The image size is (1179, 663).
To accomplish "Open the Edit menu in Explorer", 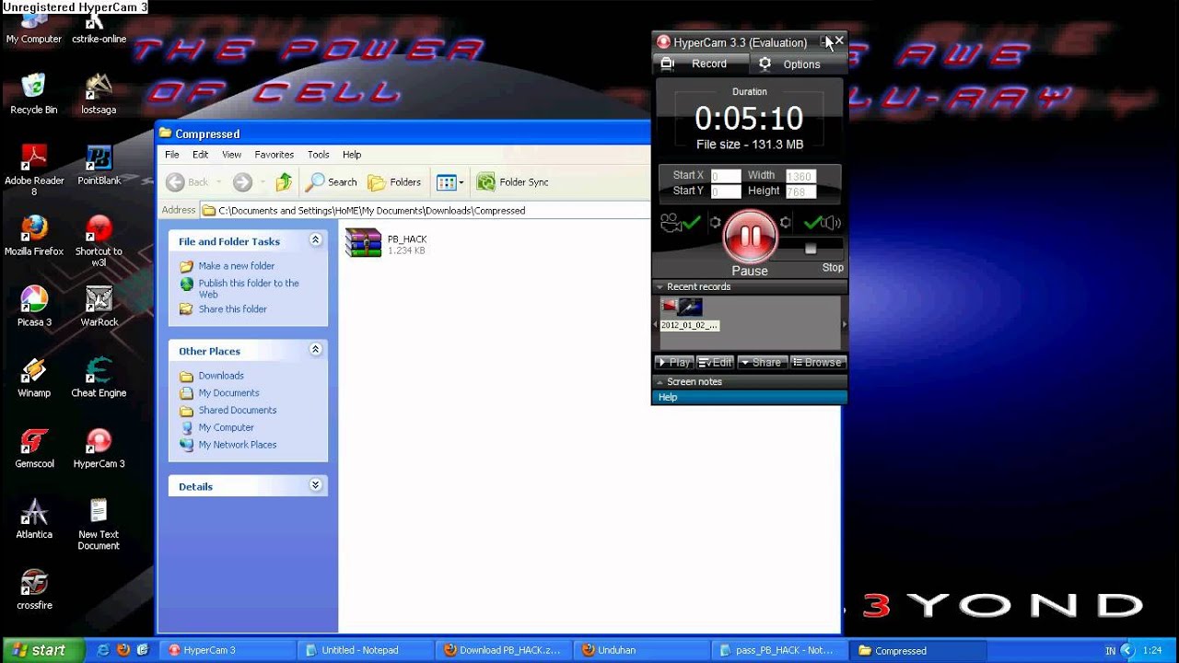I will point(200,155).
